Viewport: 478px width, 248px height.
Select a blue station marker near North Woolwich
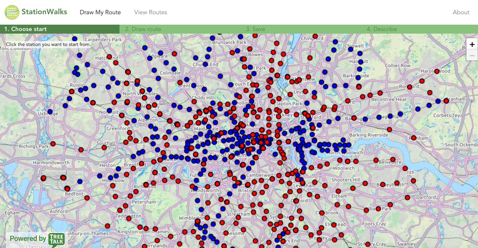[344, 151]
